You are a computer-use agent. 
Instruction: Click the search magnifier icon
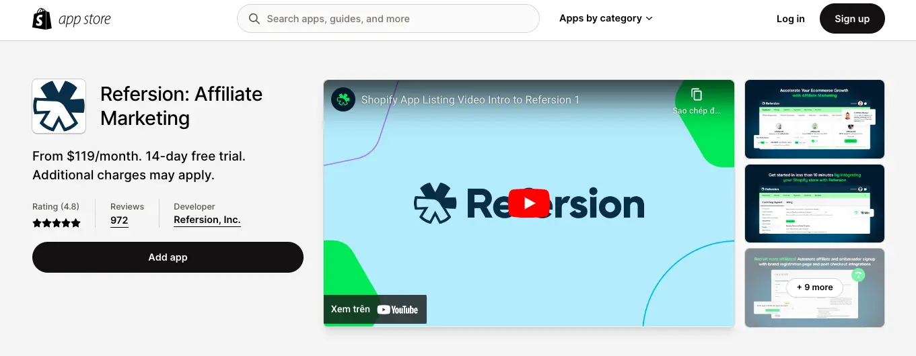(254, 19)
